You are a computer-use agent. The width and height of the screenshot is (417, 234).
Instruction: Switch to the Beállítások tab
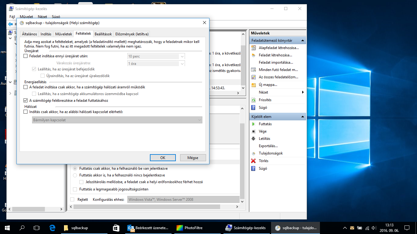point(103,34)
